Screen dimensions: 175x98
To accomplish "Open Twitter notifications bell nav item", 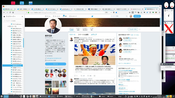I will point(65,16).
